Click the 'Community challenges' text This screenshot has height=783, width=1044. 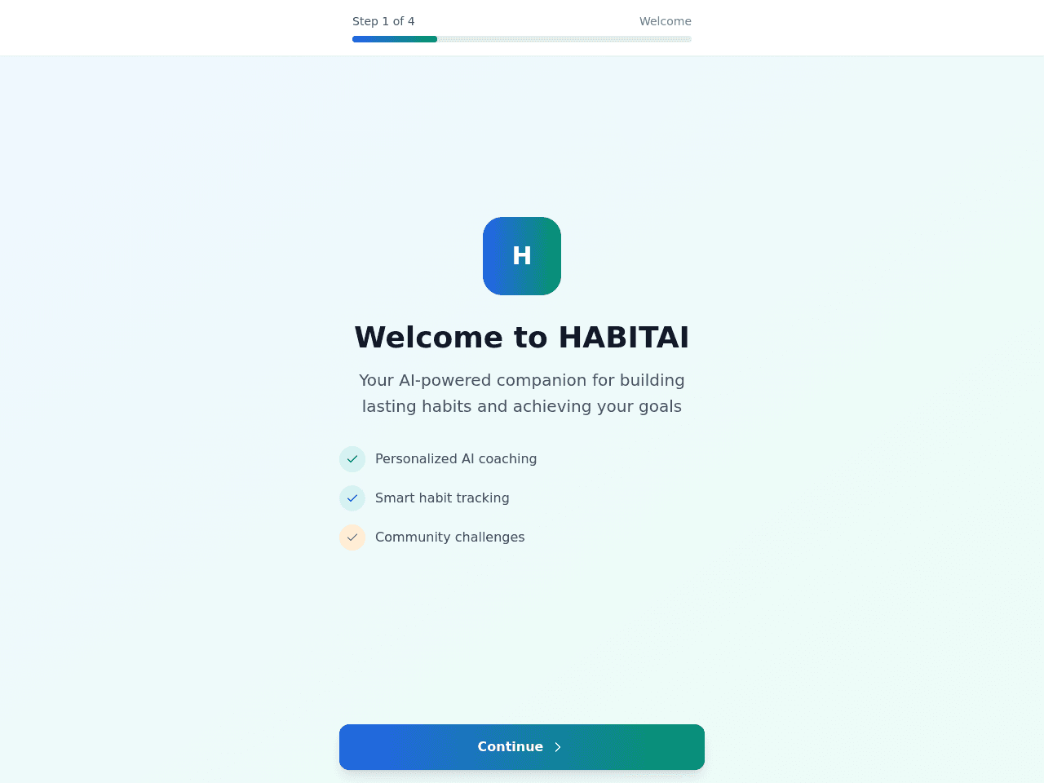[450, 537]
